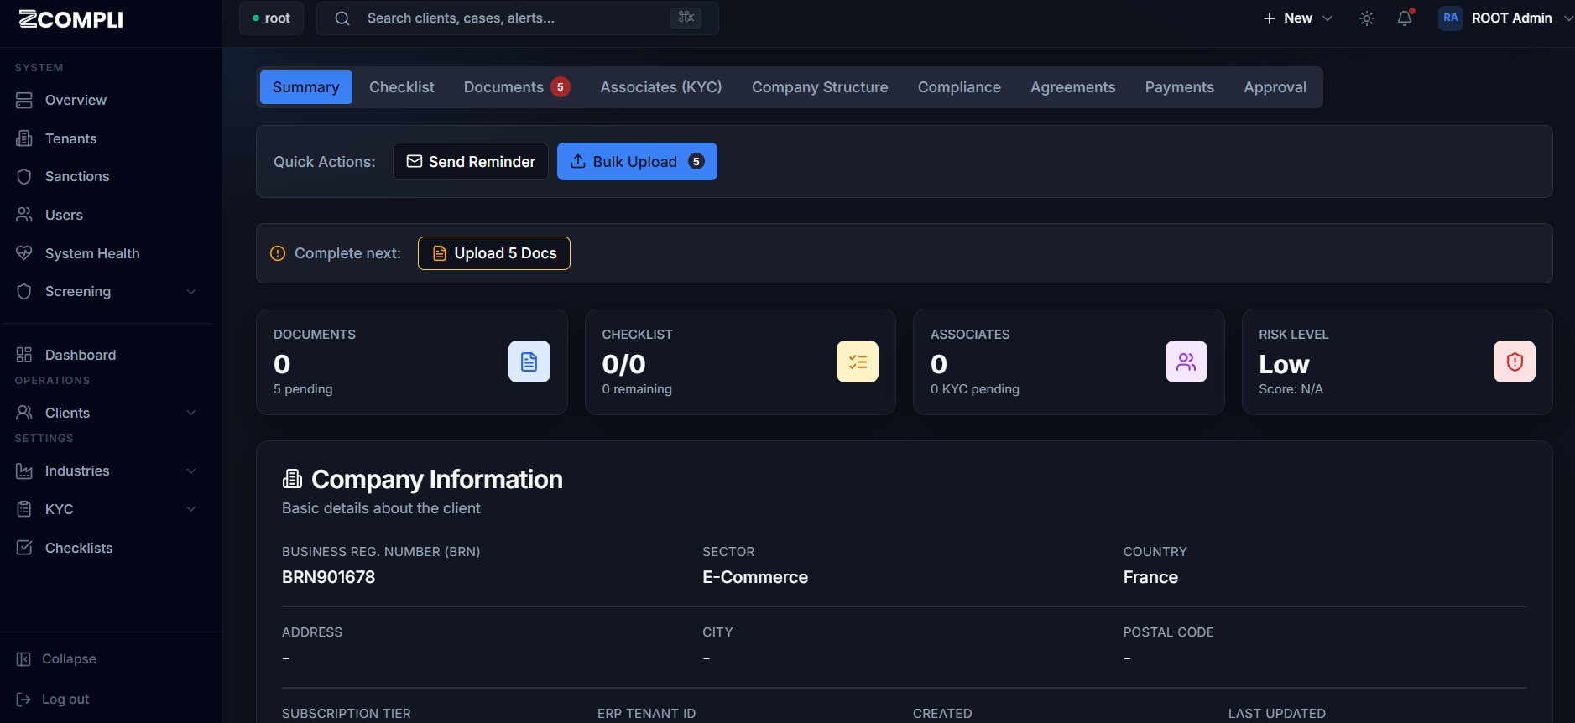Click the root tenant selector
The width and height of the screenshot is (1575, 723).
tap(271, 18)
